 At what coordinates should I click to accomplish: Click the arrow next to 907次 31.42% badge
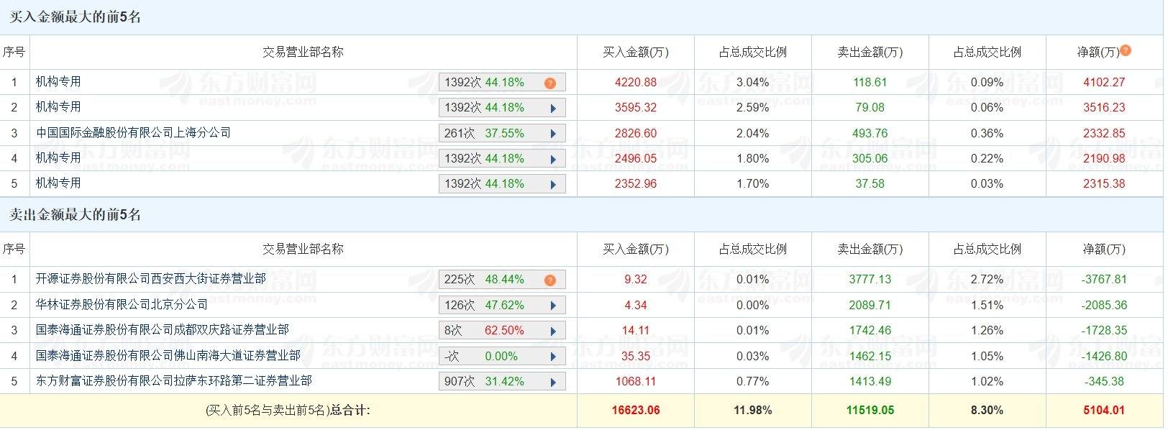554,381
